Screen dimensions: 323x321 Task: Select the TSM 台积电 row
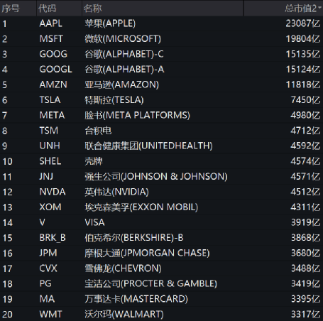click(161, 131)
